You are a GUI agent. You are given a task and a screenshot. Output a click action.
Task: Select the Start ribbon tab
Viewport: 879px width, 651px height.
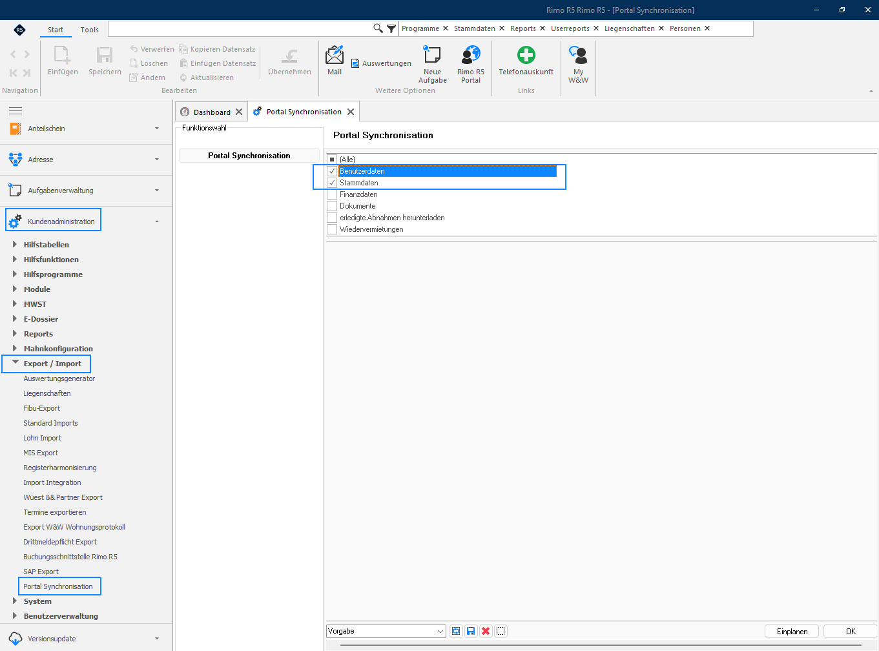[56, 30]
